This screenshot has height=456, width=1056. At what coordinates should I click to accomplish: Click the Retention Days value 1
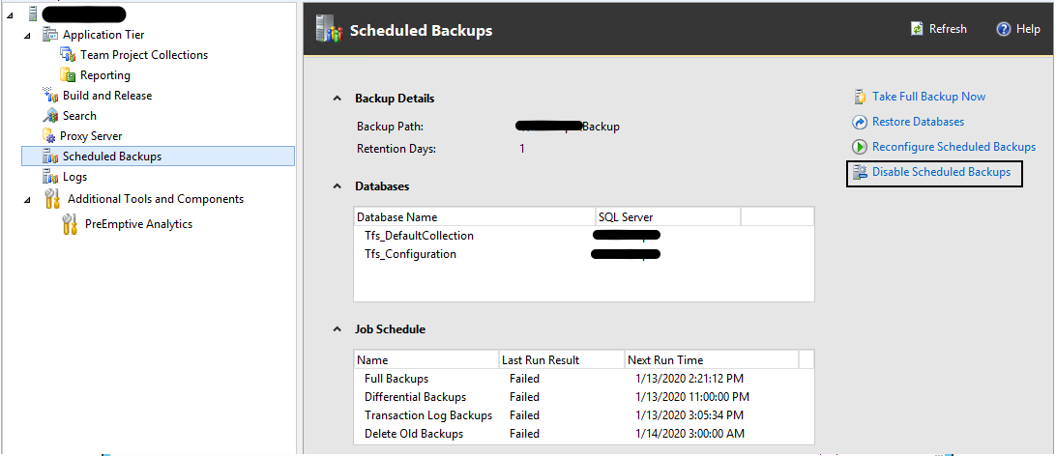point(522,149)
